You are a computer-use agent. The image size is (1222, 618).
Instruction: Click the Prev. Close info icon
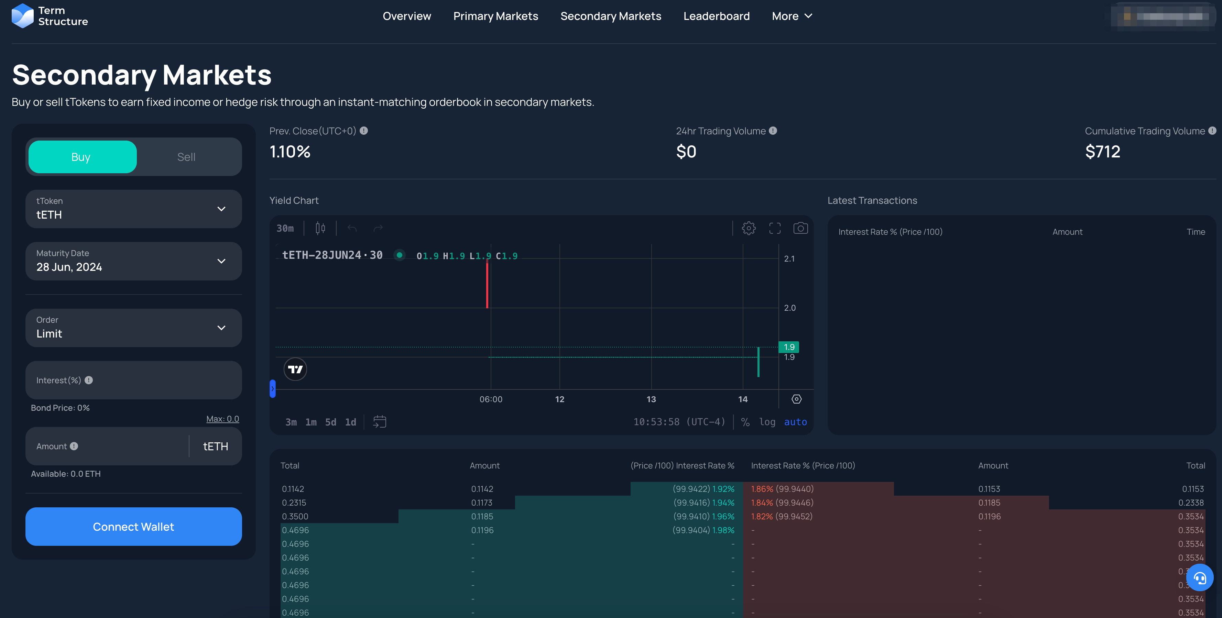[364, 130]
